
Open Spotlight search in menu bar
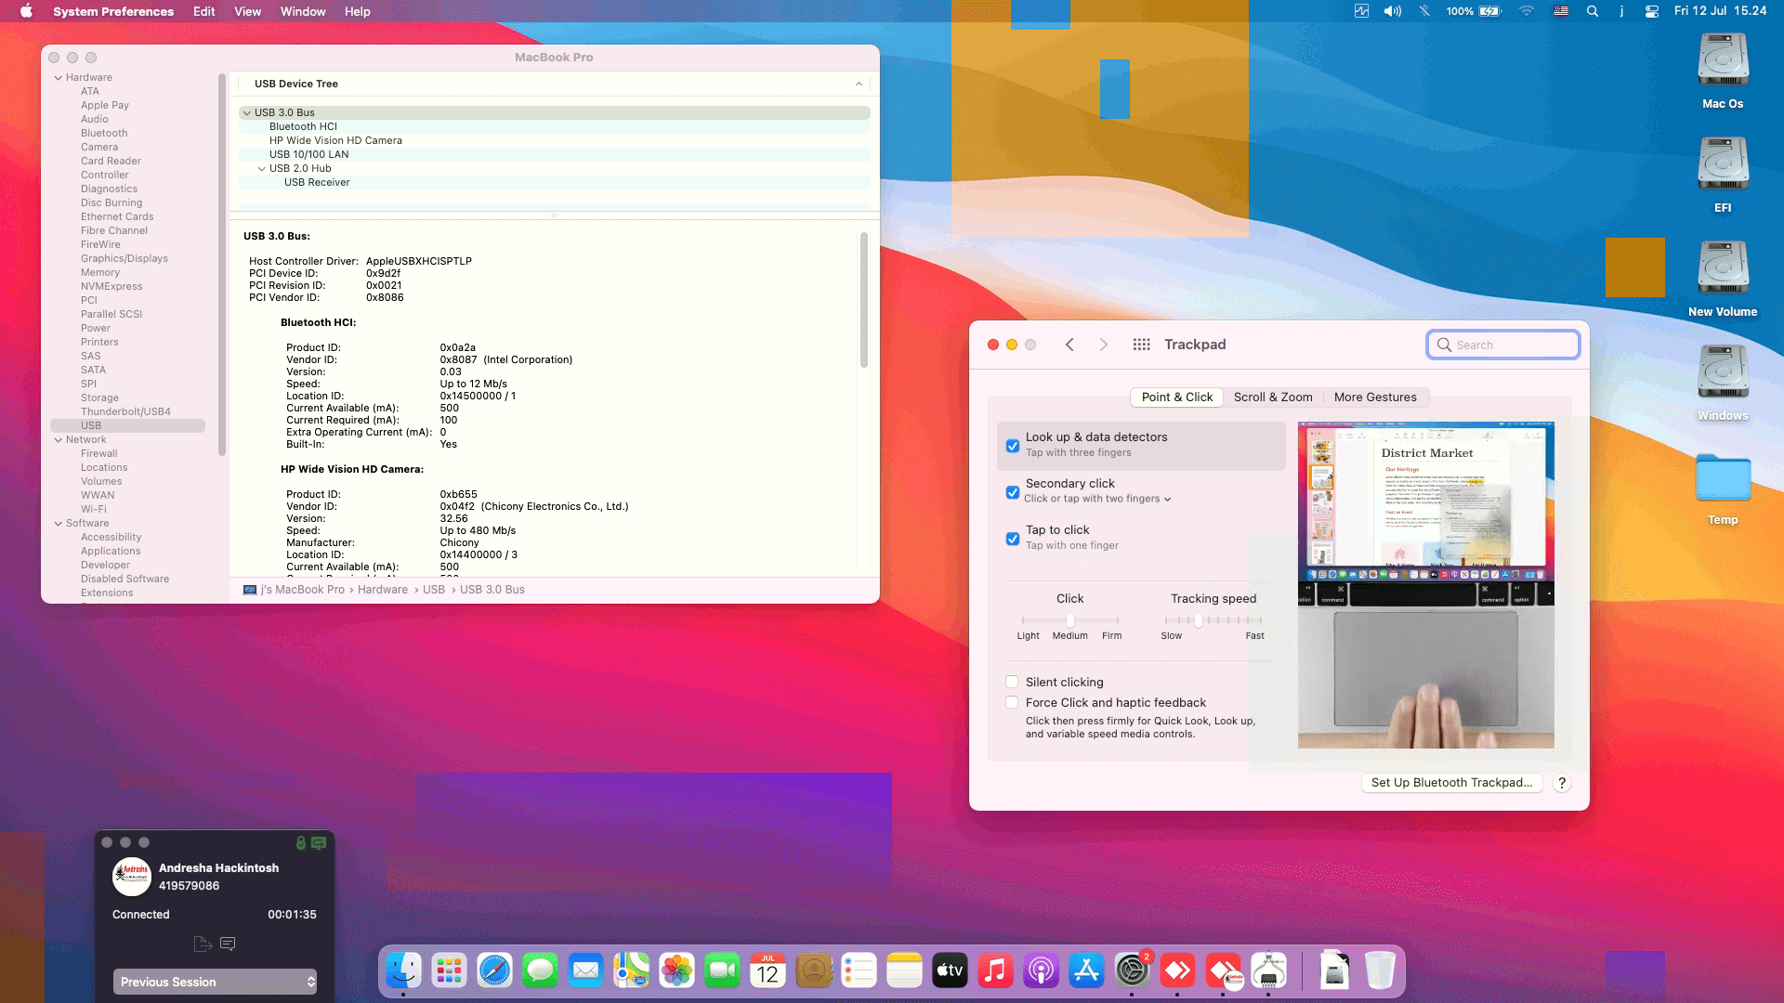1593,11
